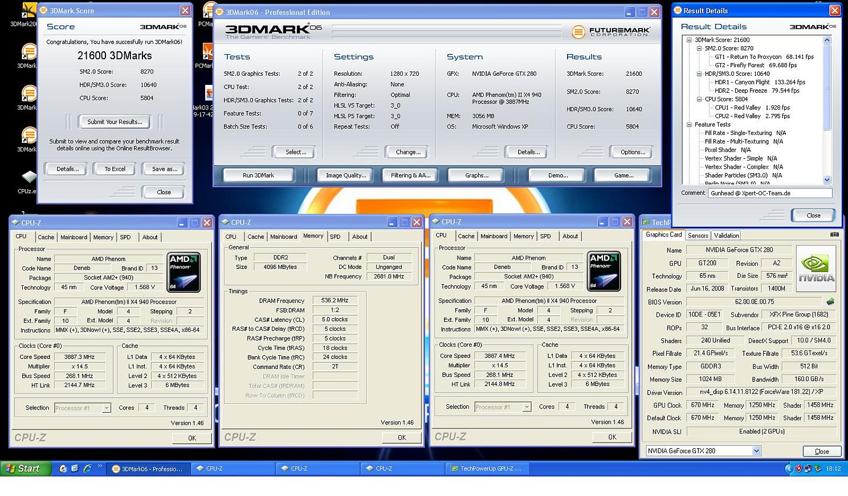Expand the quick launch chevron on taskbar

pyautogui.click(x=100, y=466)
